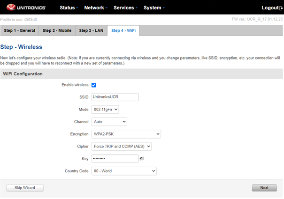Click the Encryption label
This screenshot has width=284, height=199.
79,134
